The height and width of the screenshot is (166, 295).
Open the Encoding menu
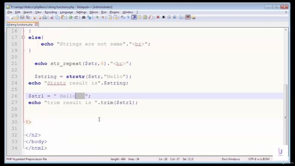click(51, 12)
